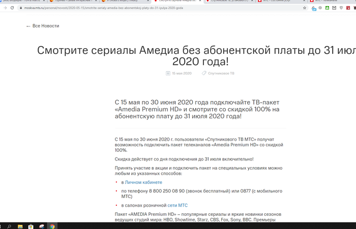Follow the сети МТС link
This screenshot has width=356, height=229.
click(177, 206)
